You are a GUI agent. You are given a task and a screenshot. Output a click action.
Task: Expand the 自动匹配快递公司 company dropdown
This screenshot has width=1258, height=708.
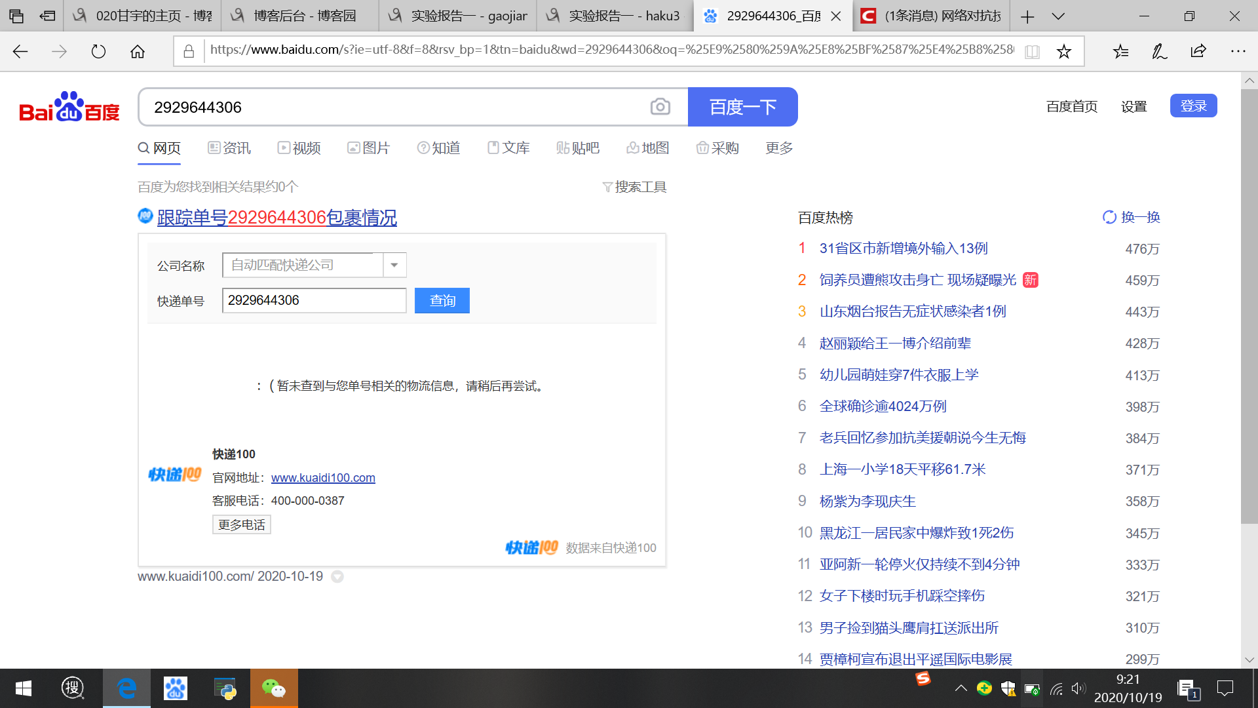point(394,265)
